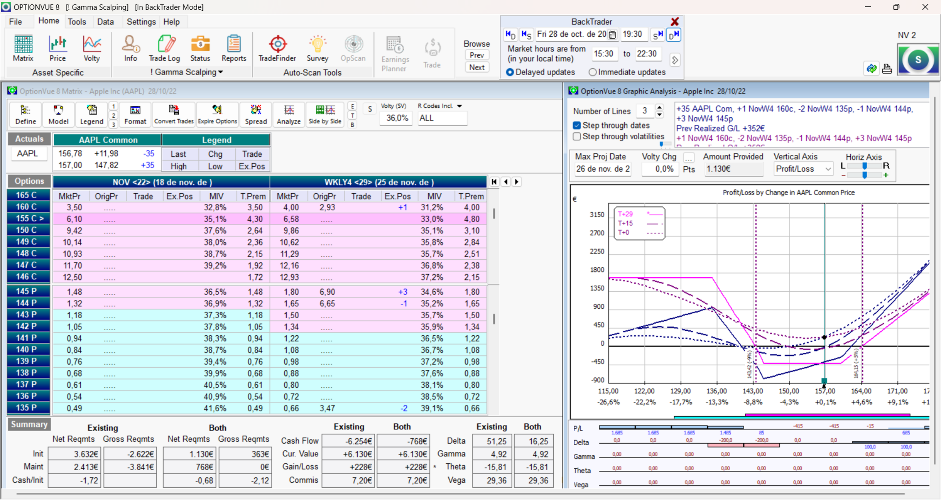The height and width of the screenshot is (500, 941).
Task: Click the Browse Prev button
Action: (x=477, y=55)
